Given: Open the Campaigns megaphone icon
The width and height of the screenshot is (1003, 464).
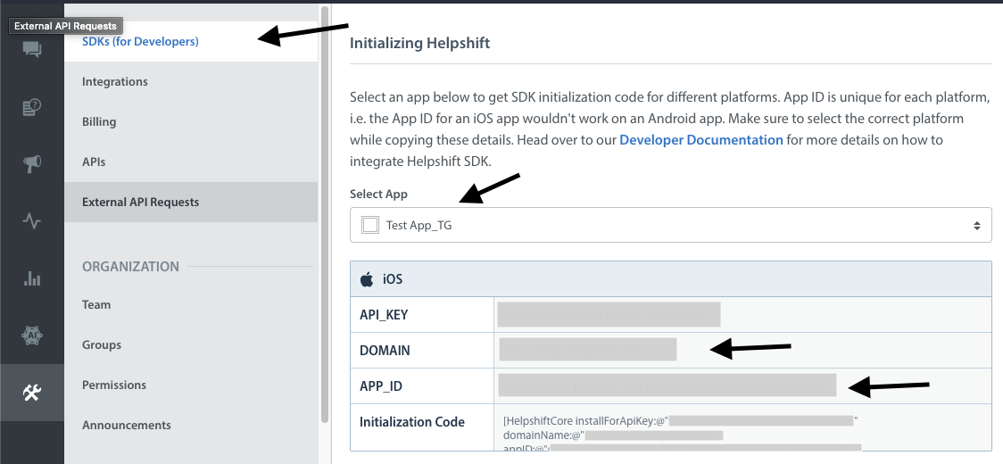Looking at the screenshot, I should tap(32, 164).
